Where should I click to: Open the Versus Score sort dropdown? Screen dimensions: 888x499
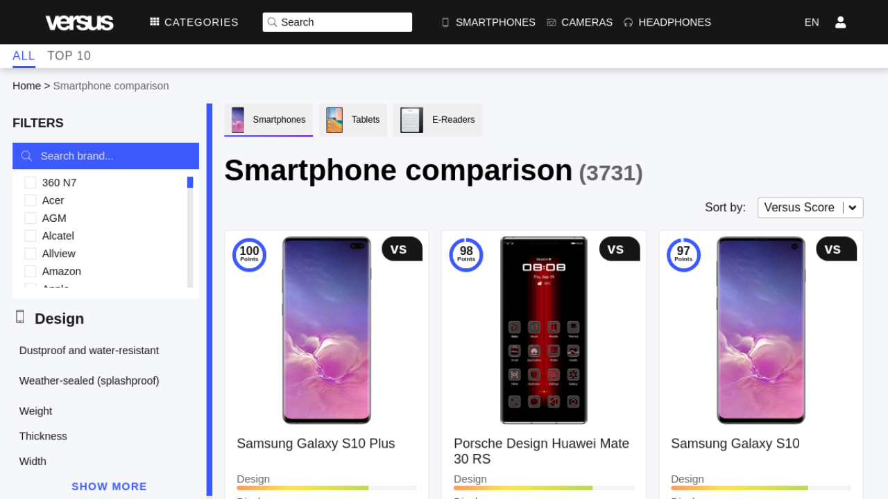click(x=810, y=207)
